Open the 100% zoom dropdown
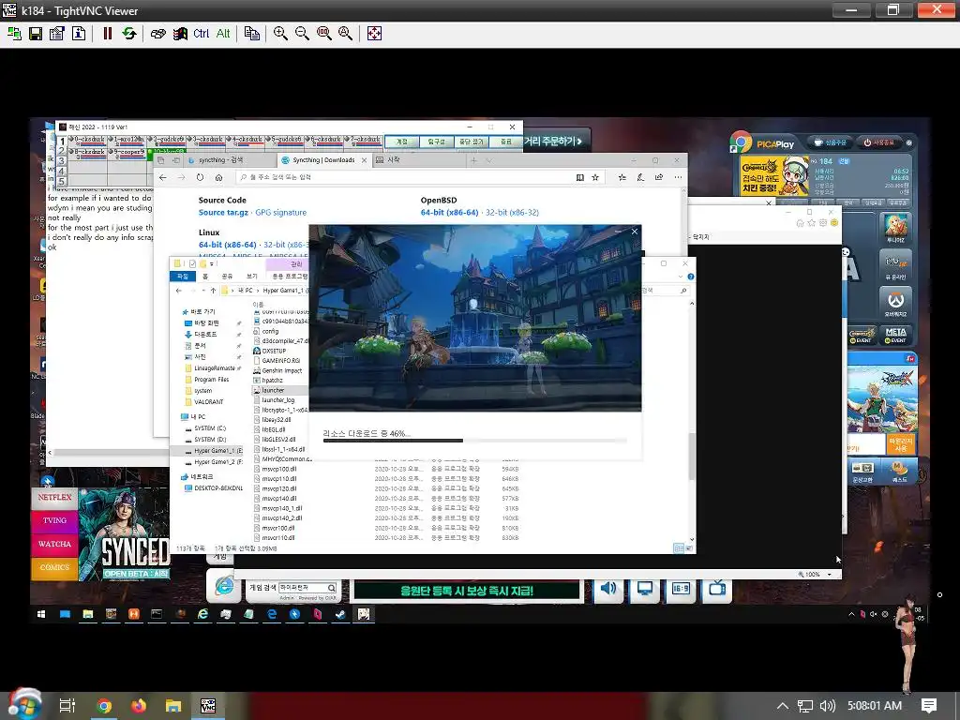The height and width of the screenshot is (720, 960). [x=830, y=575]
